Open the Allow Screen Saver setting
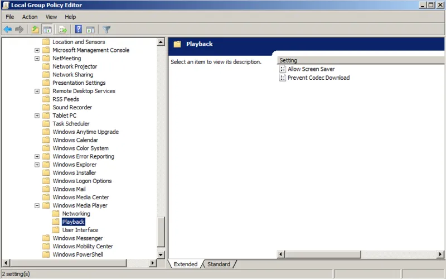 coord(311,69)
